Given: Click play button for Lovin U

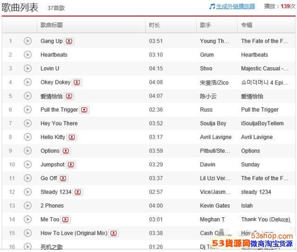Looking at the screenshot, I should [27, 69].
